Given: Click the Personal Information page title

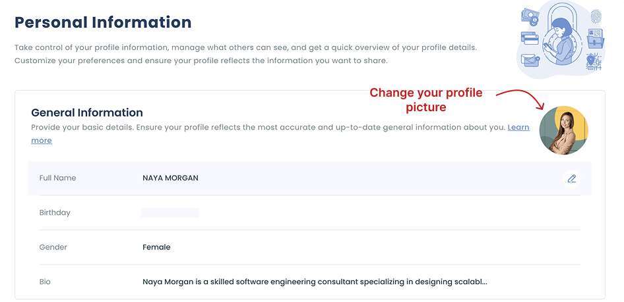Looking at the screenshot, I should (103, 22).
